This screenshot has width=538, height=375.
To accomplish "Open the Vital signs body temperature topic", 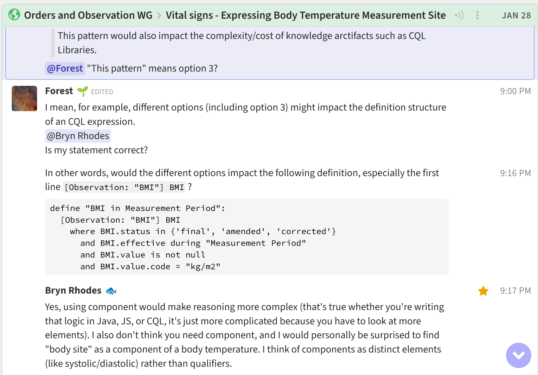I will click(305, 15).
